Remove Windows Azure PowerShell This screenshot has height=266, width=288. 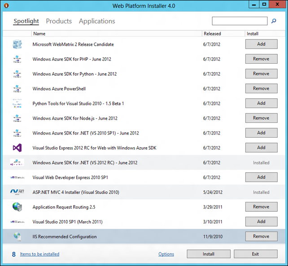click(x=262, y=88)
